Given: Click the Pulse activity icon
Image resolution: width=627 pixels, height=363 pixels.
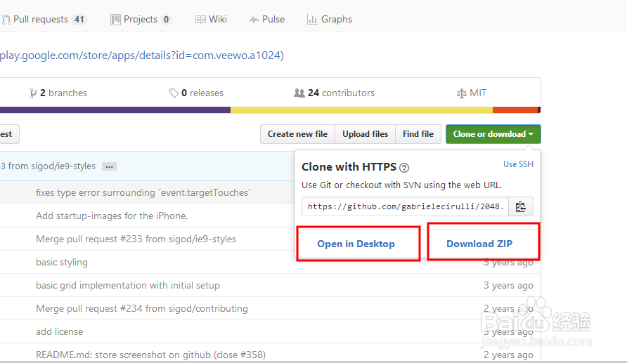Looking at the screenshot, I should (254, 20).
